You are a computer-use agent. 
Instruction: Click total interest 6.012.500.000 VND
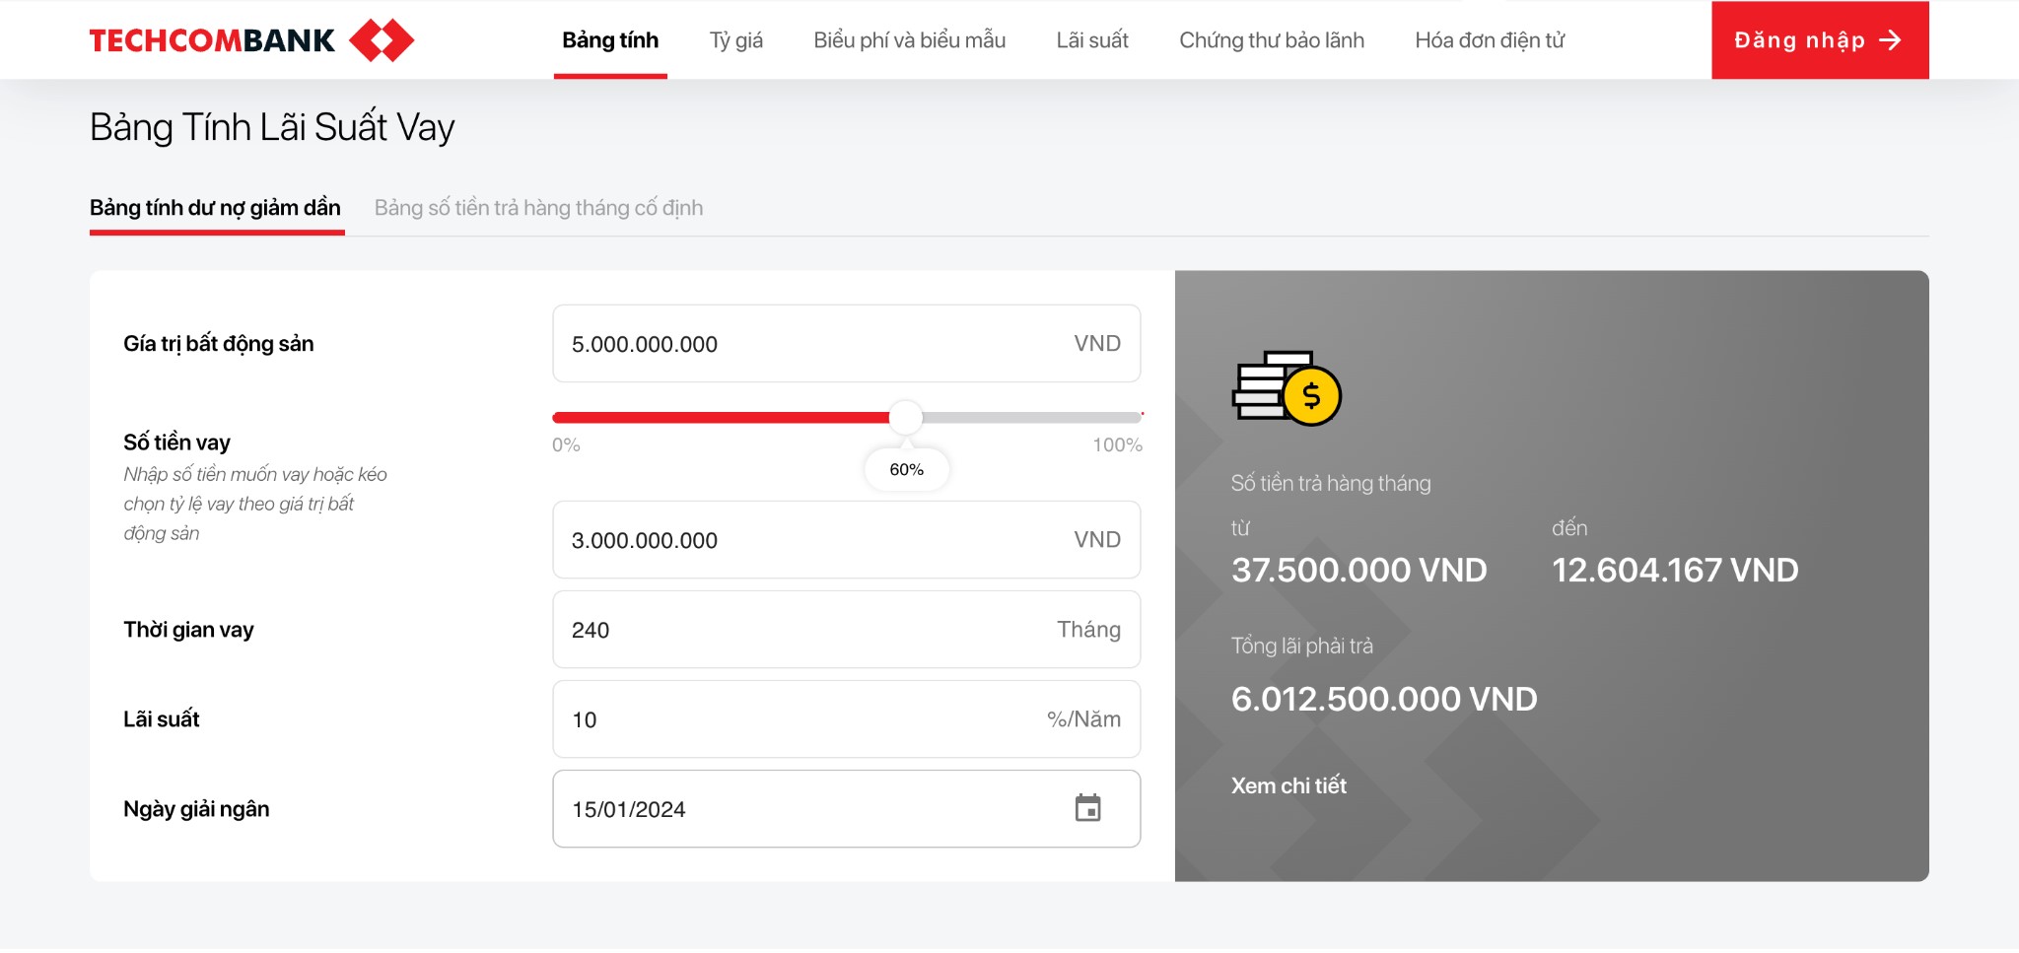1384,700
